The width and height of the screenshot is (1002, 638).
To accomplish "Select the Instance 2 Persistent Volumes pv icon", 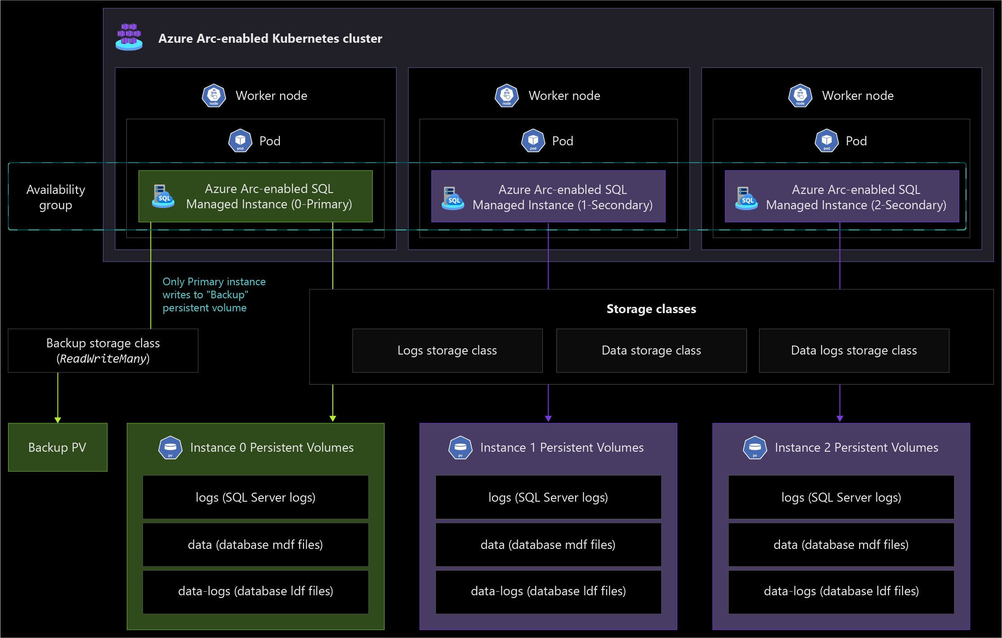I will 755,448.
